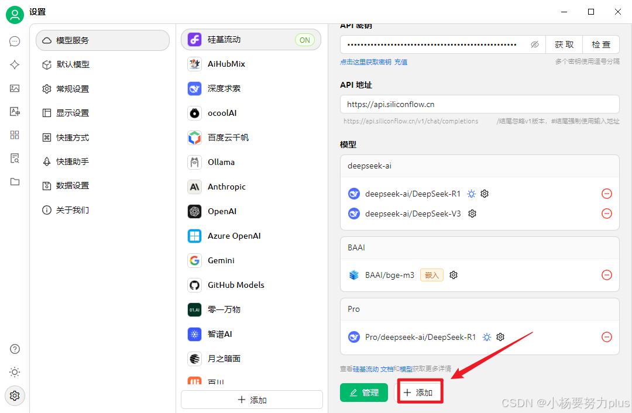
Task: Select 智谱AI provider
Action: (x=251, y=335)
